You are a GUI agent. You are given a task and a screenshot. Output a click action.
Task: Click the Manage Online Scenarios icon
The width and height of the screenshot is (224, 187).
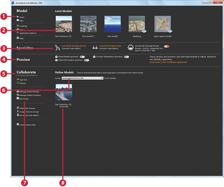(18, 95)
